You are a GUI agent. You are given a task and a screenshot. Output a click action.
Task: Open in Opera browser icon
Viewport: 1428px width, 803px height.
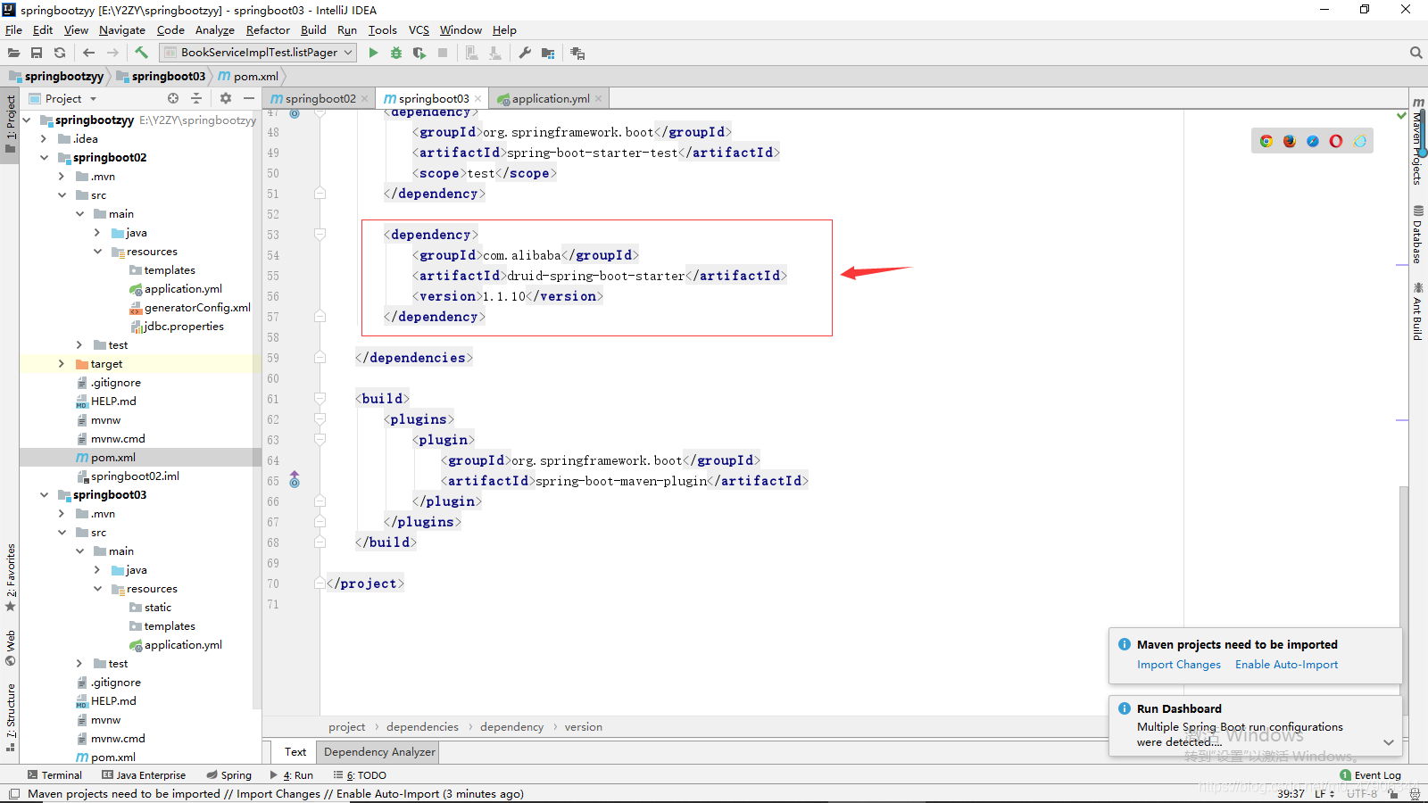point(1335,141)
